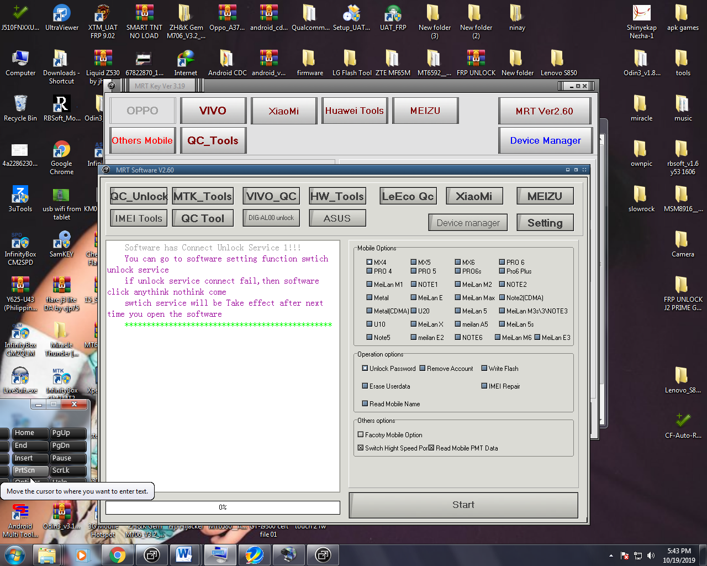Click the QC Tool button
This screenshot has height=566, width=707.
[203, 218]
